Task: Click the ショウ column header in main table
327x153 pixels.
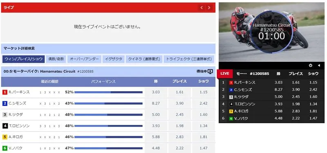Action: pyautogui.click(x=204, y=81)
